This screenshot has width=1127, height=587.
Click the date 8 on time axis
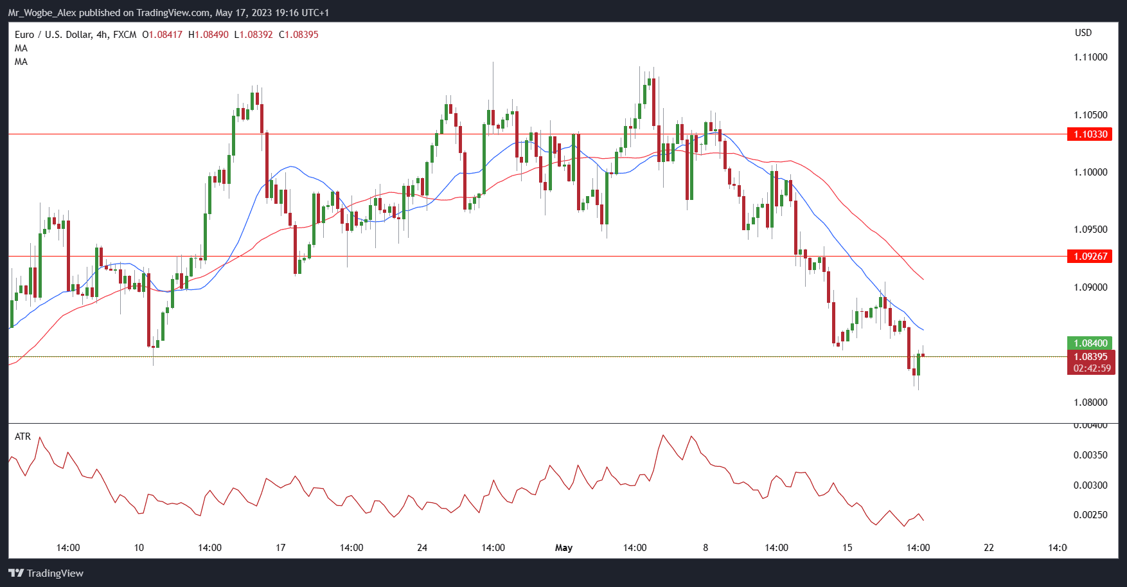[x=705, y=548]
